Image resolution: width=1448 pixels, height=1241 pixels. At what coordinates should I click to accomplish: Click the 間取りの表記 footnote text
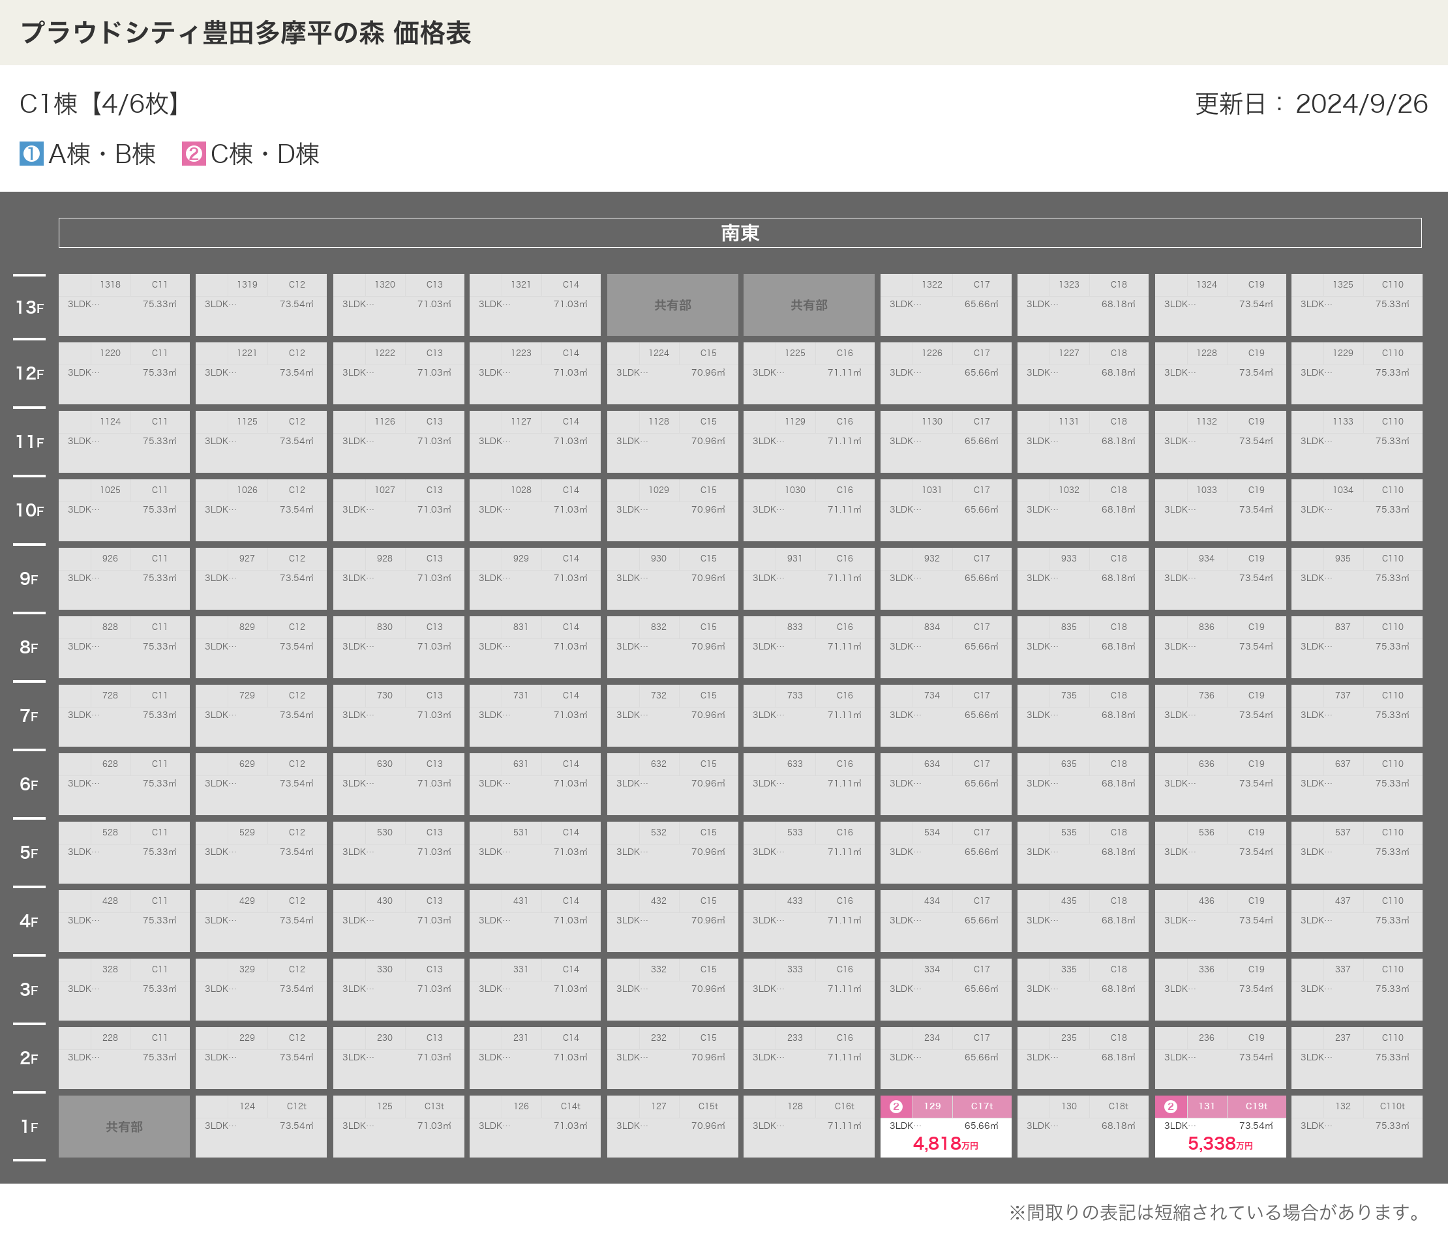pyautogui.click(x=1217, y=1212)
